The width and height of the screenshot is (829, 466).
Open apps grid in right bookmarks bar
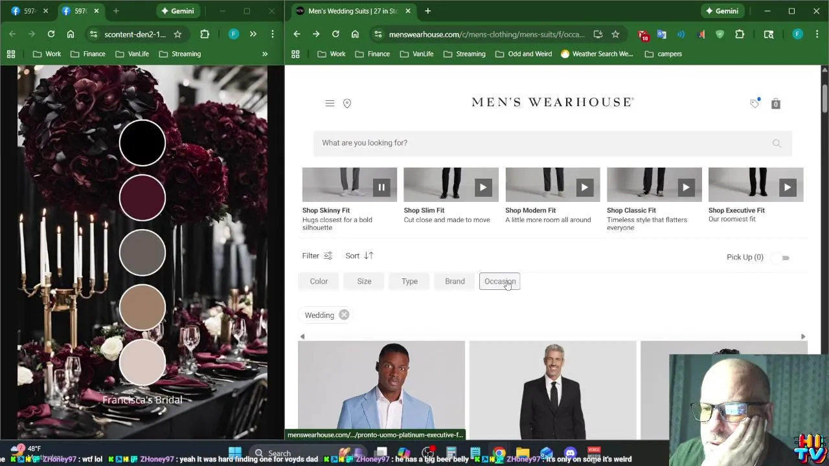[295, 54]
